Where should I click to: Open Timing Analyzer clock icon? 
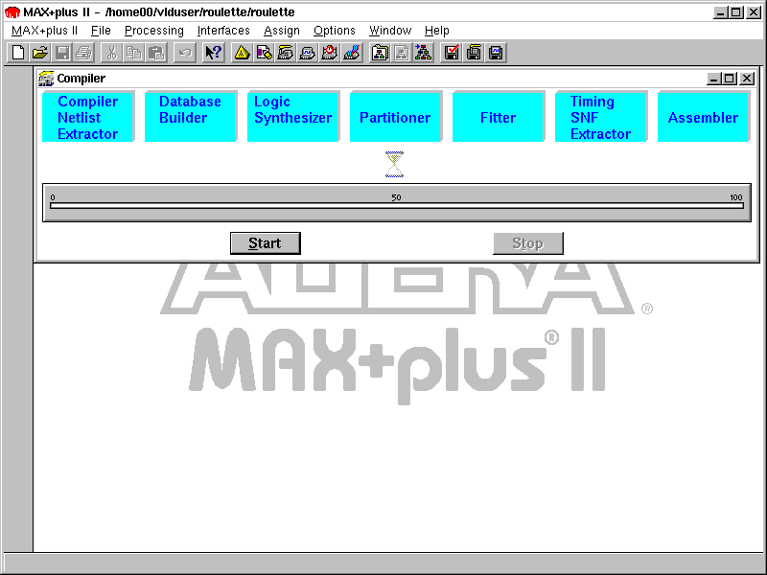click(329, 53)
